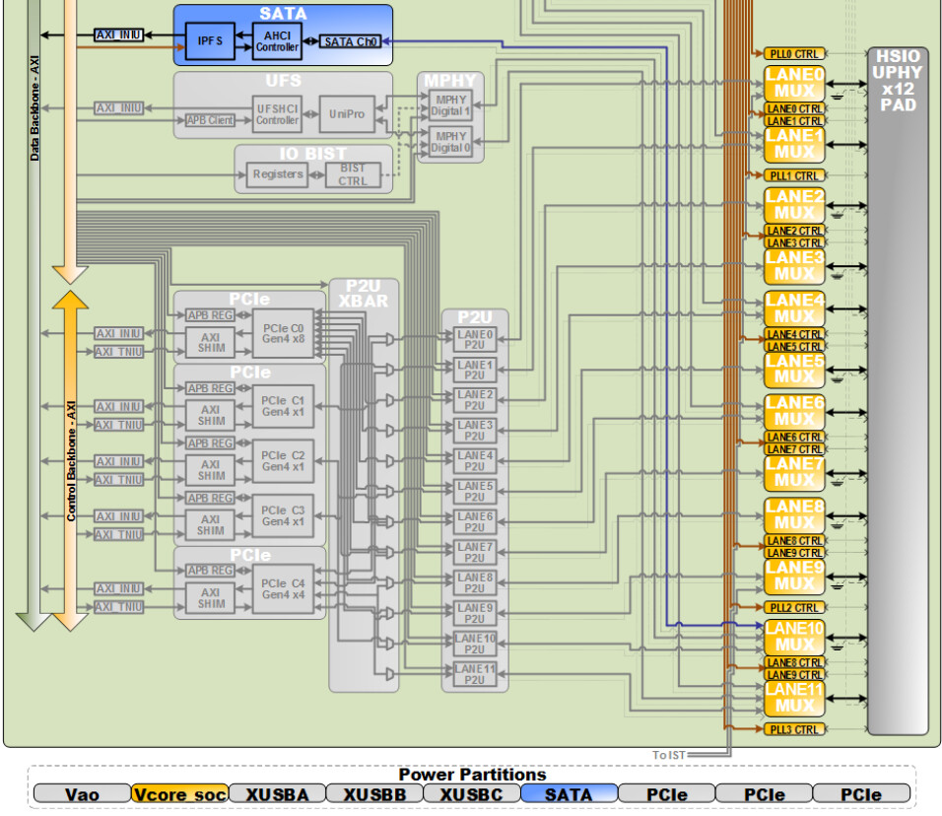Viewport: 942px width, 816px height.
Task: Click the LANE4 CTRL label
Action: (x=794, y=334)
